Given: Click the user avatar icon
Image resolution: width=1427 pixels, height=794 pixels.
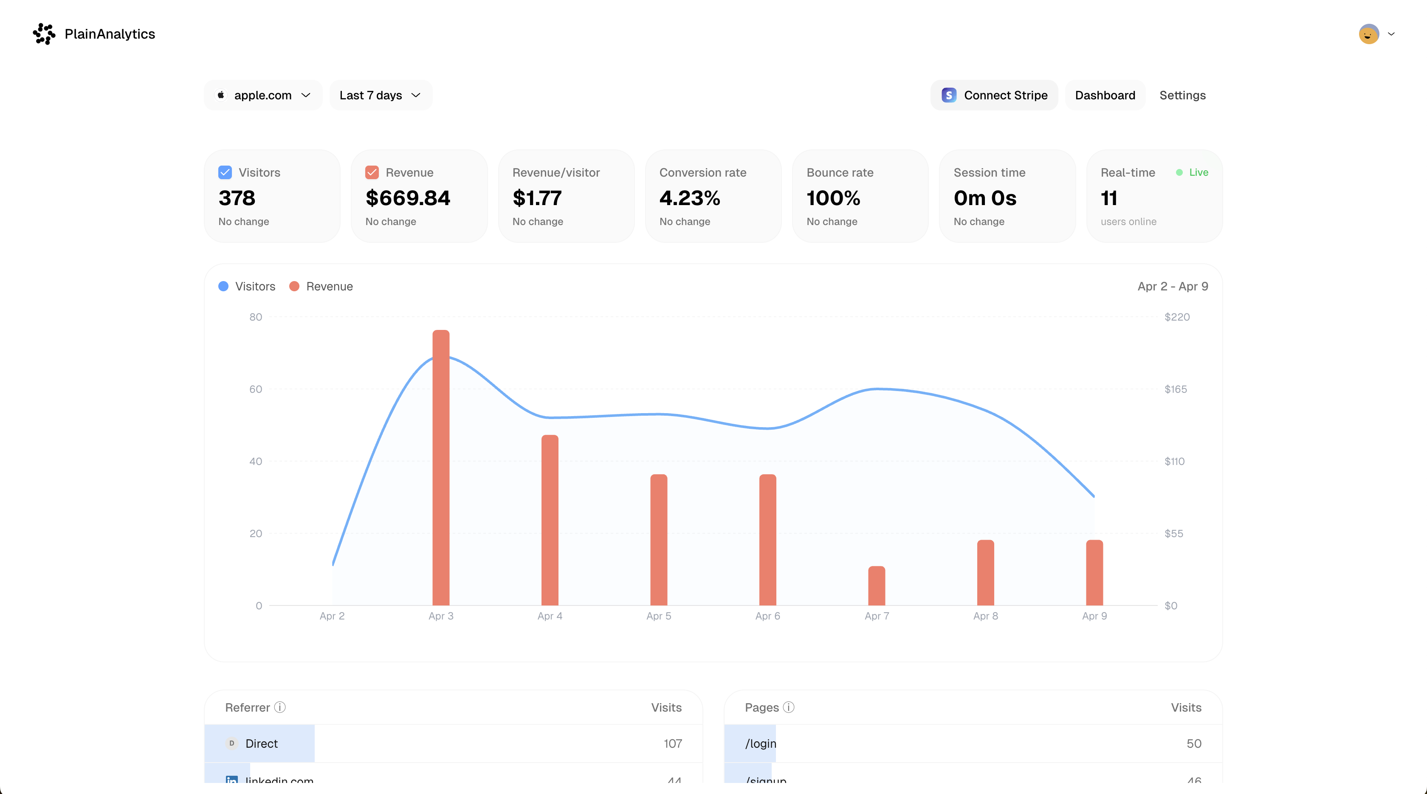Looking at the screenshot, I should pyautogui.click(x=1368, y=34).
